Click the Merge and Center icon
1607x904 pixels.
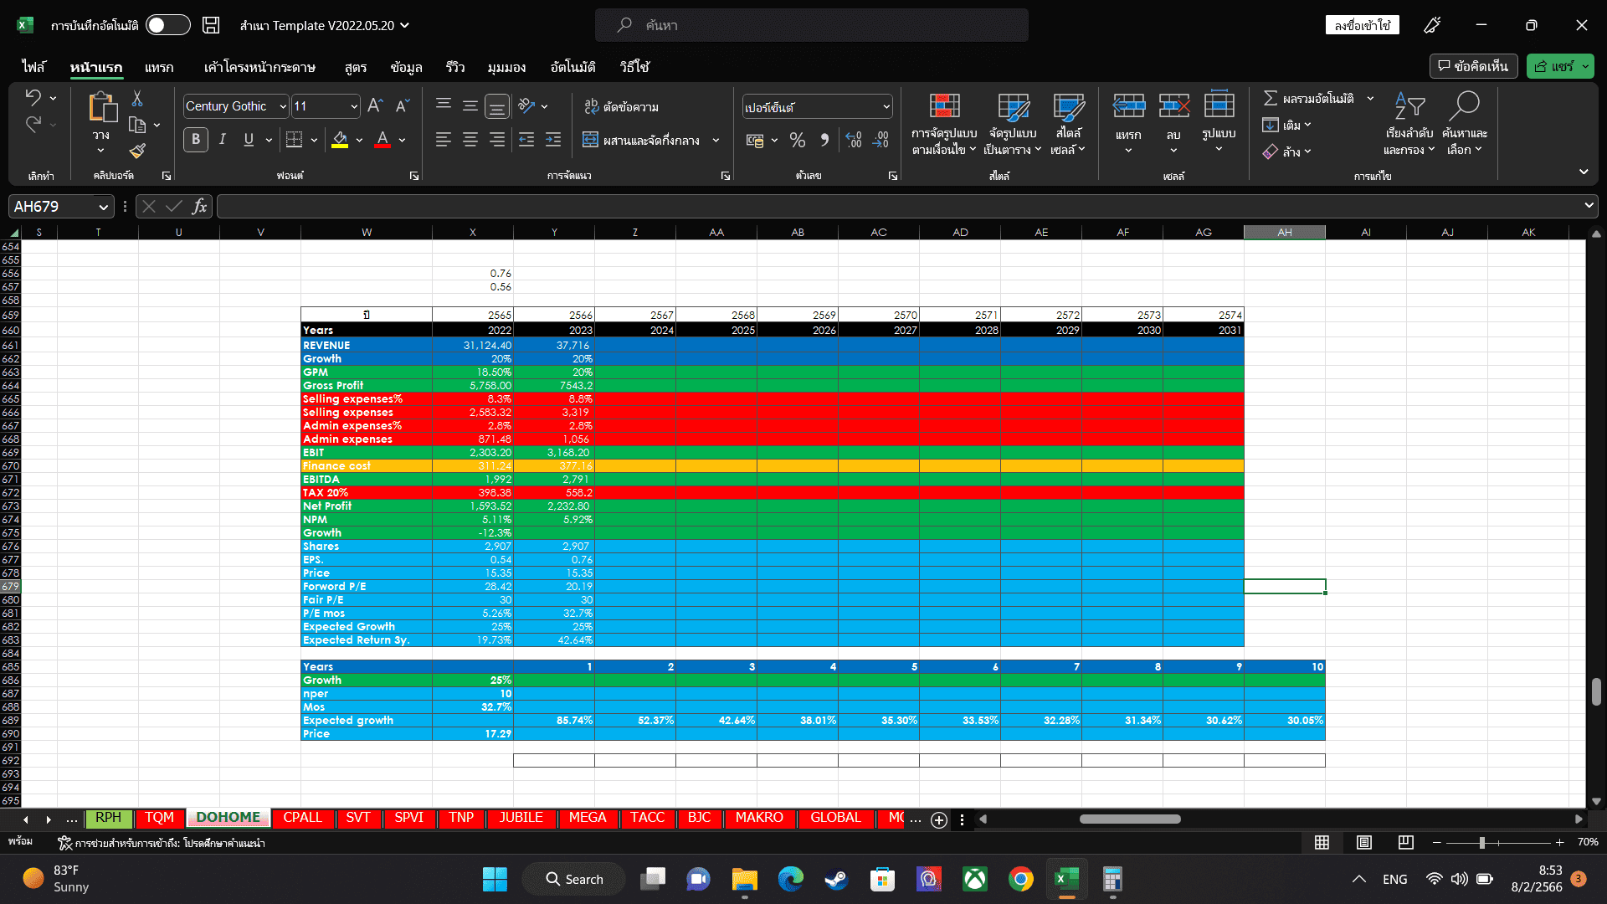591,140
